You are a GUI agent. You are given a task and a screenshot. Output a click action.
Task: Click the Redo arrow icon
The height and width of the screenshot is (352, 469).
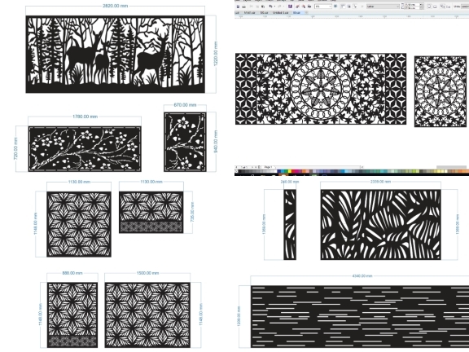tap(279, 7)
